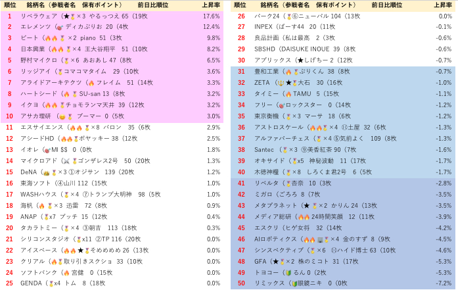
Task: Select the rank 4 日本興業 row
Action: click(112, 49)
